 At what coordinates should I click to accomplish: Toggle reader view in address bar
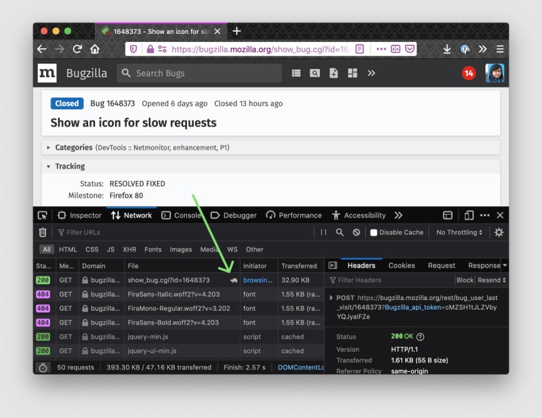tap(360, 49)
